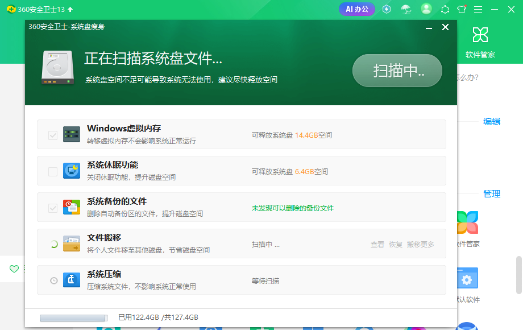Click 扫描中 ... status in 文件搬移 row
The image size is (523, 330).
265,245
